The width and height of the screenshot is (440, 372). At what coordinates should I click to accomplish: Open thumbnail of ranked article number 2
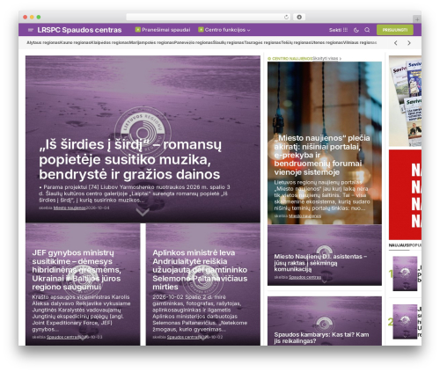(405, 322)
